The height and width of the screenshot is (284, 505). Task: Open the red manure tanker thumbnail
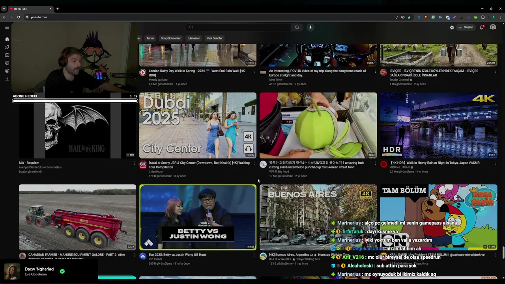coord(77,217)
